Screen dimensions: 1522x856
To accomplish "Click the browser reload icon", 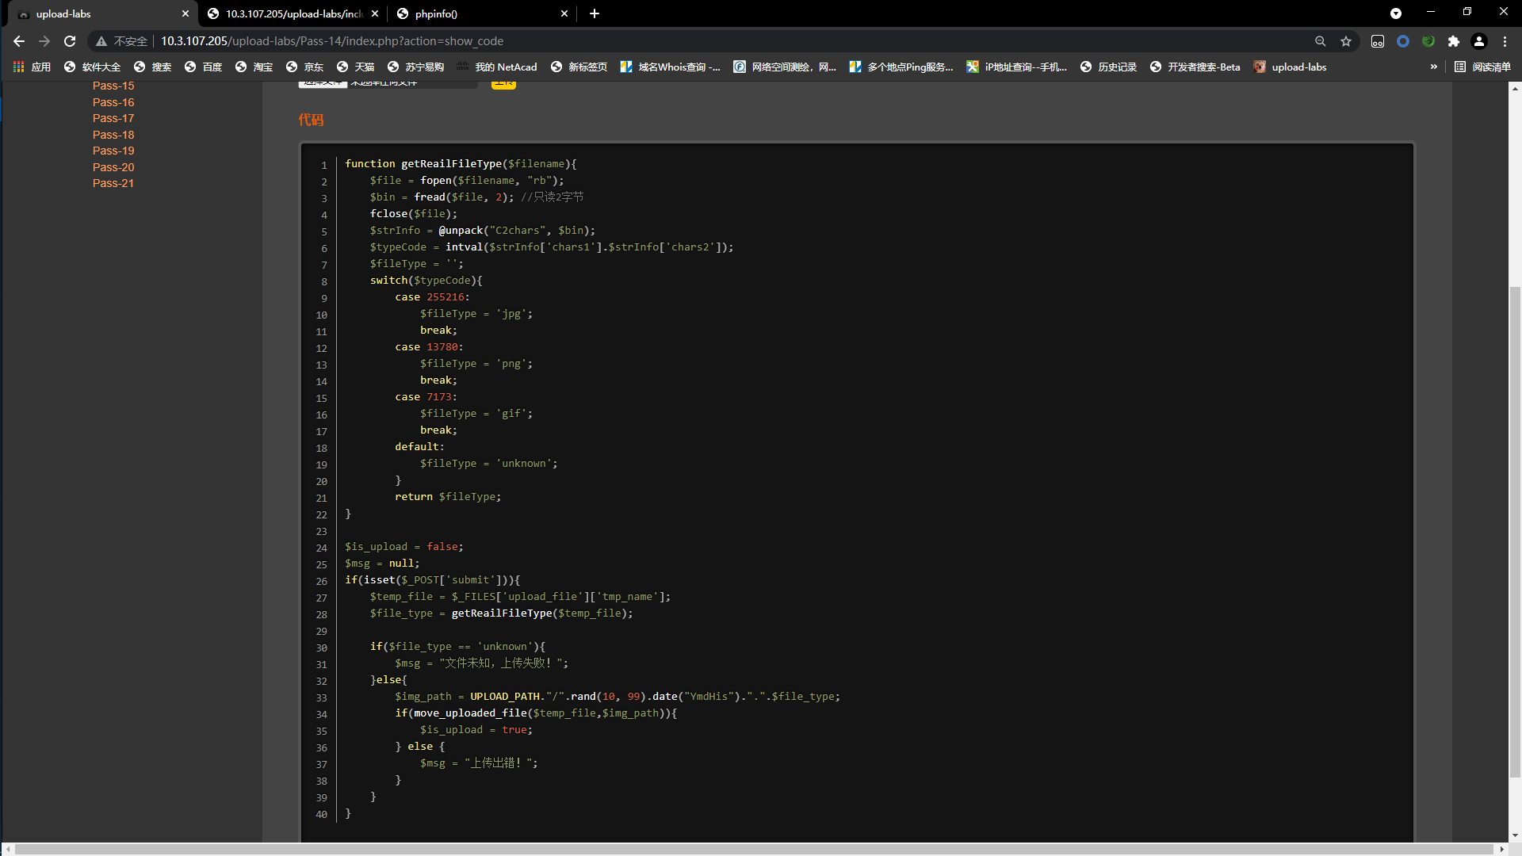I will pyautogui.click(x=70, y=41).
